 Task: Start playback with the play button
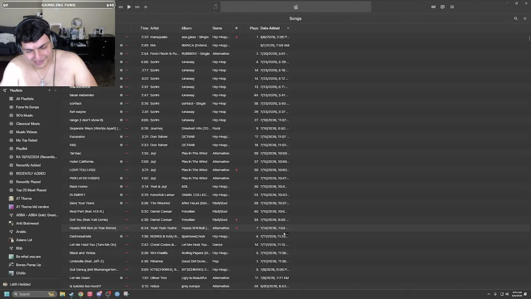129,7
